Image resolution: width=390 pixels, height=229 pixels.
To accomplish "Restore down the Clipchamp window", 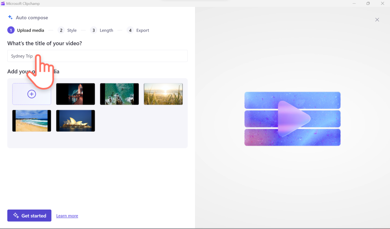I will click(x=368, y=4).
